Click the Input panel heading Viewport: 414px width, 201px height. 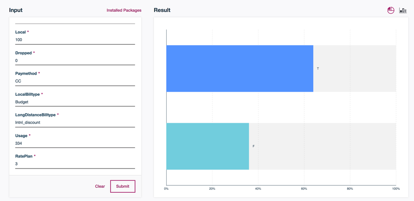click(x=16, y=10)
